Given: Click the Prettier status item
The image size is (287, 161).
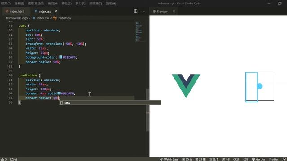Looking at the screenshot, I should [274, 159].
